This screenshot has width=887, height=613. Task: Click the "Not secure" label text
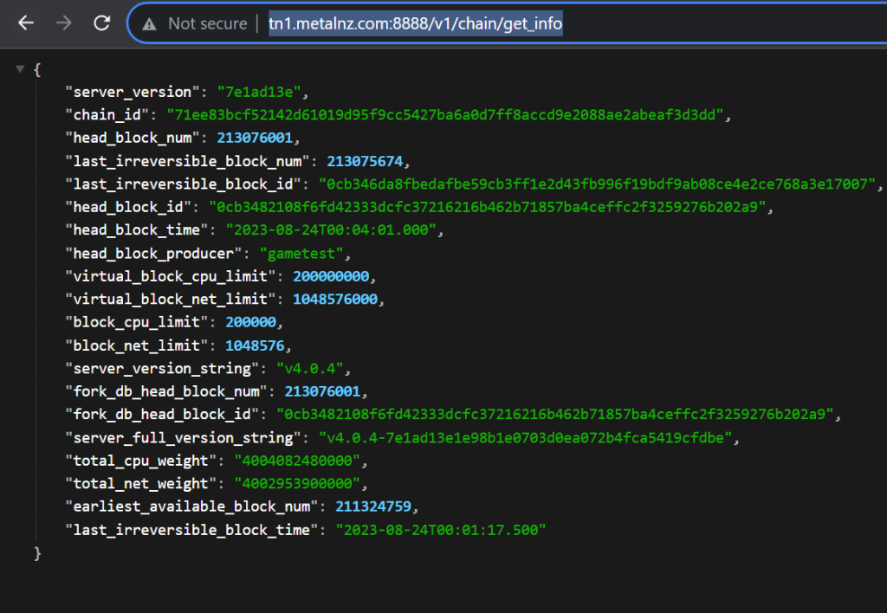[208, 23]
